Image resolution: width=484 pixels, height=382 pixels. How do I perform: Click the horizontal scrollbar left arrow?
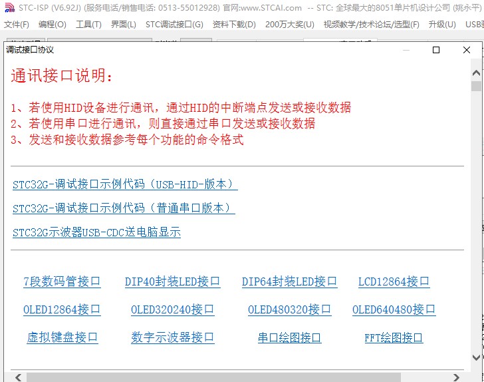click(18, 377)
